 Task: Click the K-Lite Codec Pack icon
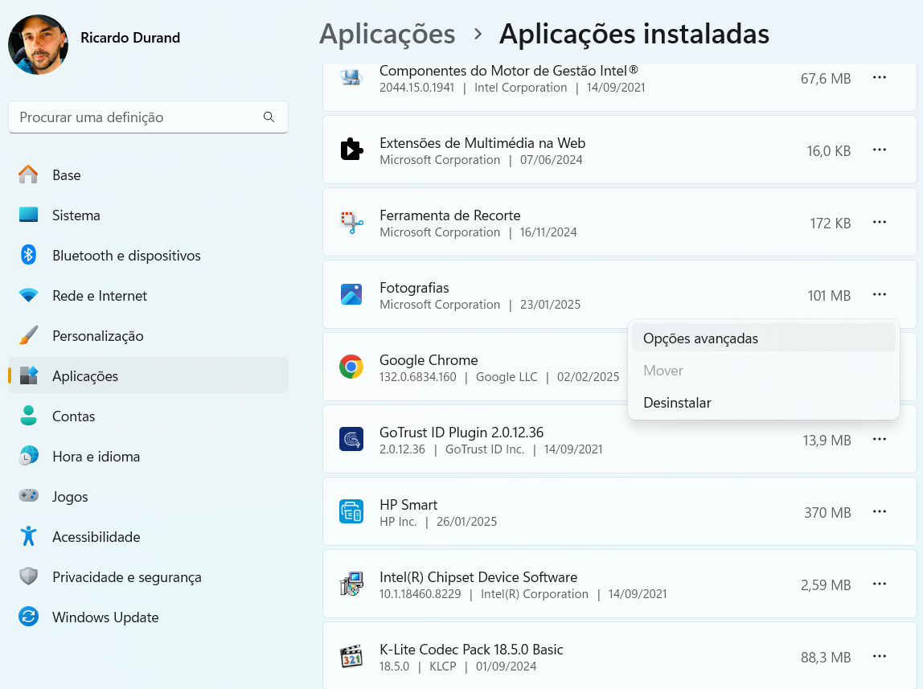351,657
